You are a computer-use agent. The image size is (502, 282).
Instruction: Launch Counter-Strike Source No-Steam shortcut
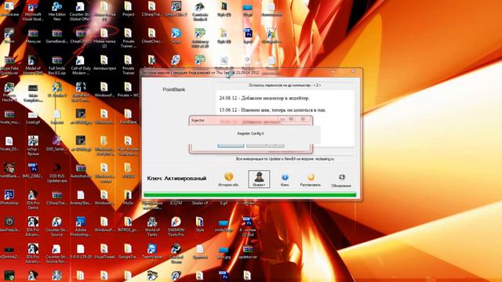tap(57, 254)
